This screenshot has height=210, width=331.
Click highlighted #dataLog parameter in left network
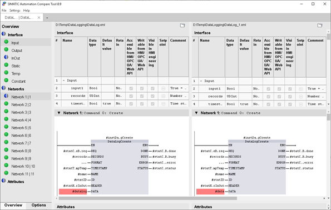coord(73,192)
